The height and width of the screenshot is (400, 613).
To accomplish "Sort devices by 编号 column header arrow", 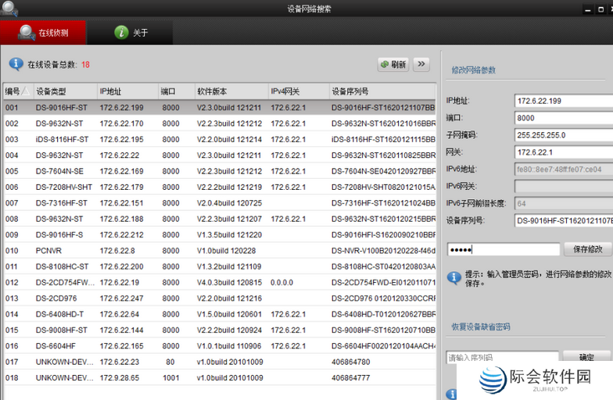I will (x=25, y=91).
